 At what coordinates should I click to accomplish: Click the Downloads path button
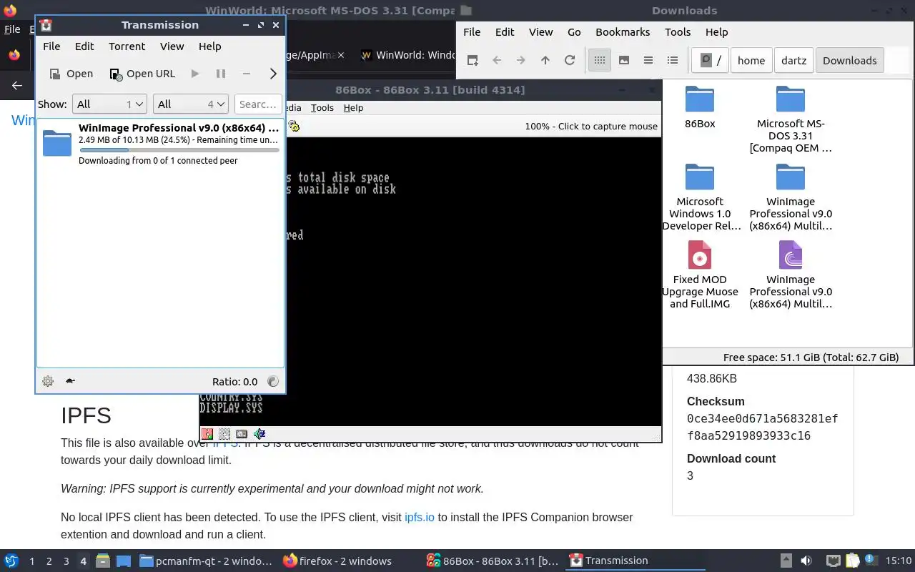850,60
